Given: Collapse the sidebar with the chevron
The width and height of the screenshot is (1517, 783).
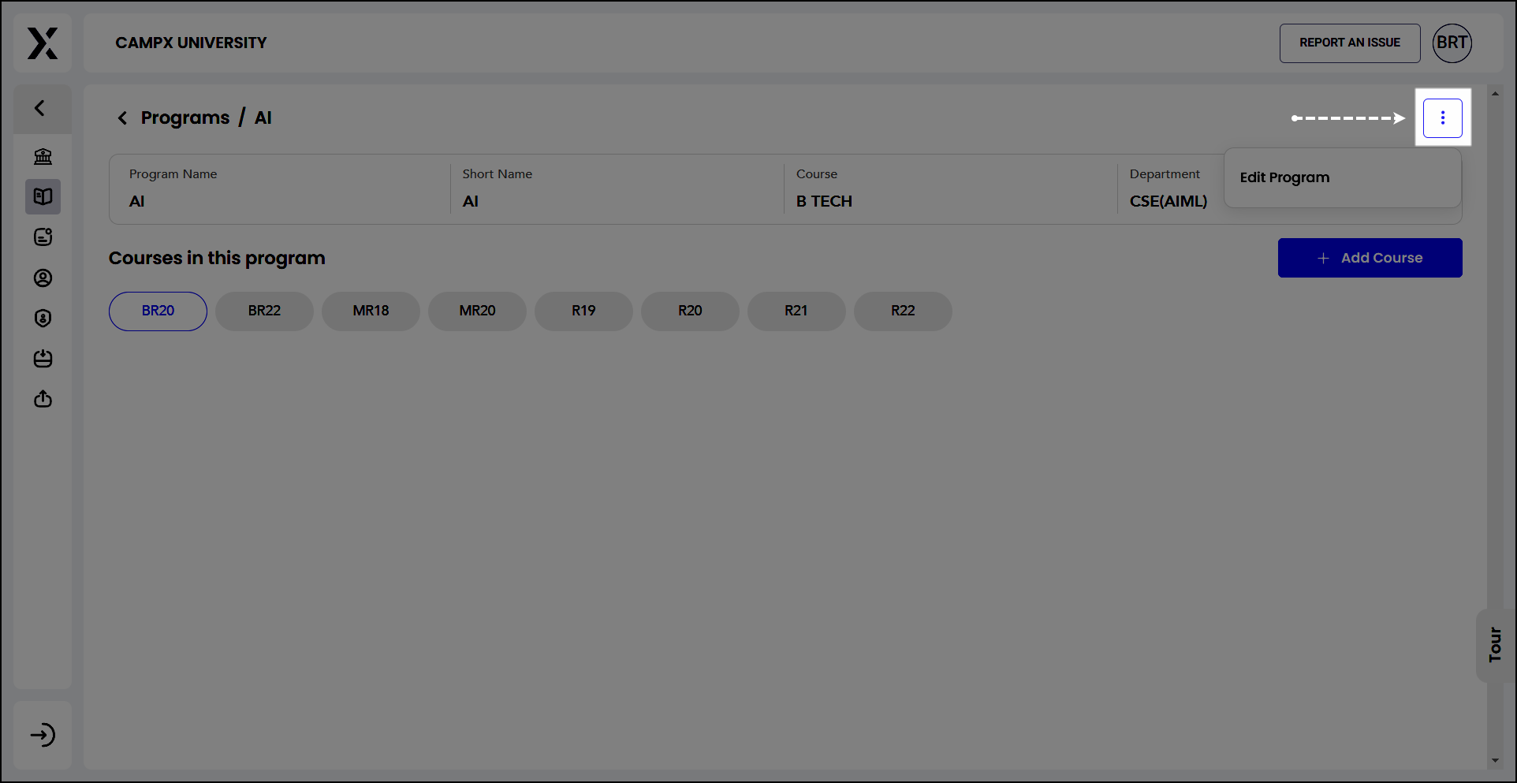Looking at the screenshot, I should (x=40, y=108).
